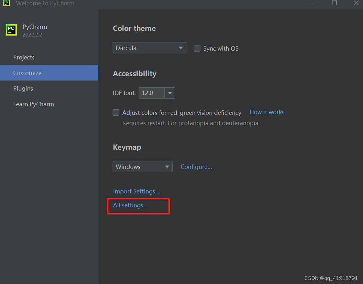Enable Sync with OS checkbox
The image size is (363, 284).
click(197, 48)
